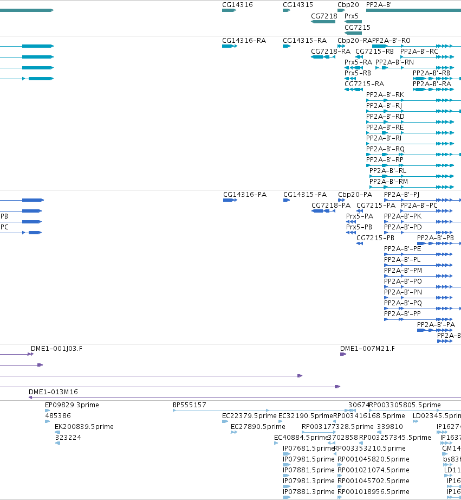Select protein Prx5-PA
Viewport: 461px width, 500px height.
point(360,216)
